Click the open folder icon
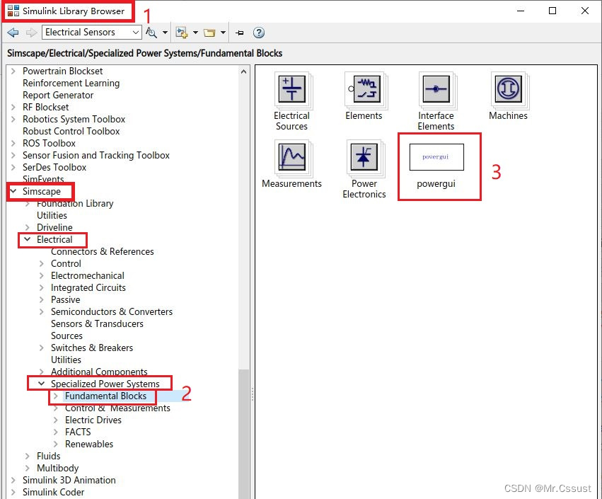Image resolution: width=602 pixels, height=499 pixels. [209, 33]
